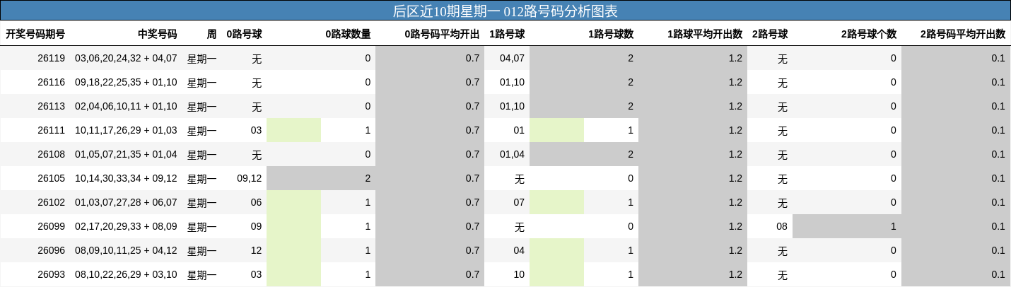Select winning numbers 08,09,10,11,25 + 04,12

[126, 250]
